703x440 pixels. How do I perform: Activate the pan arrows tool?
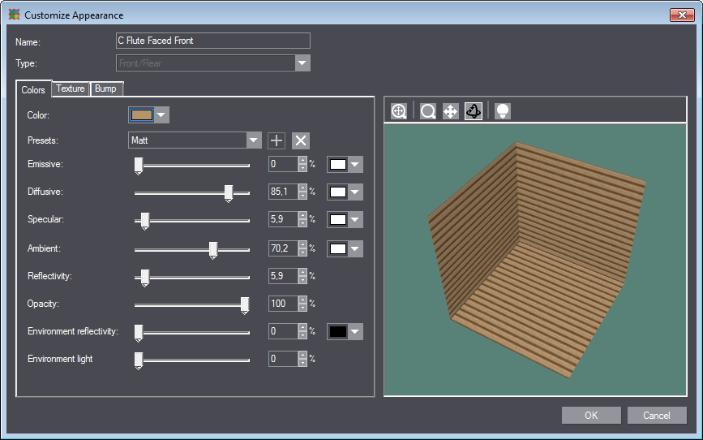pos(451,111)
